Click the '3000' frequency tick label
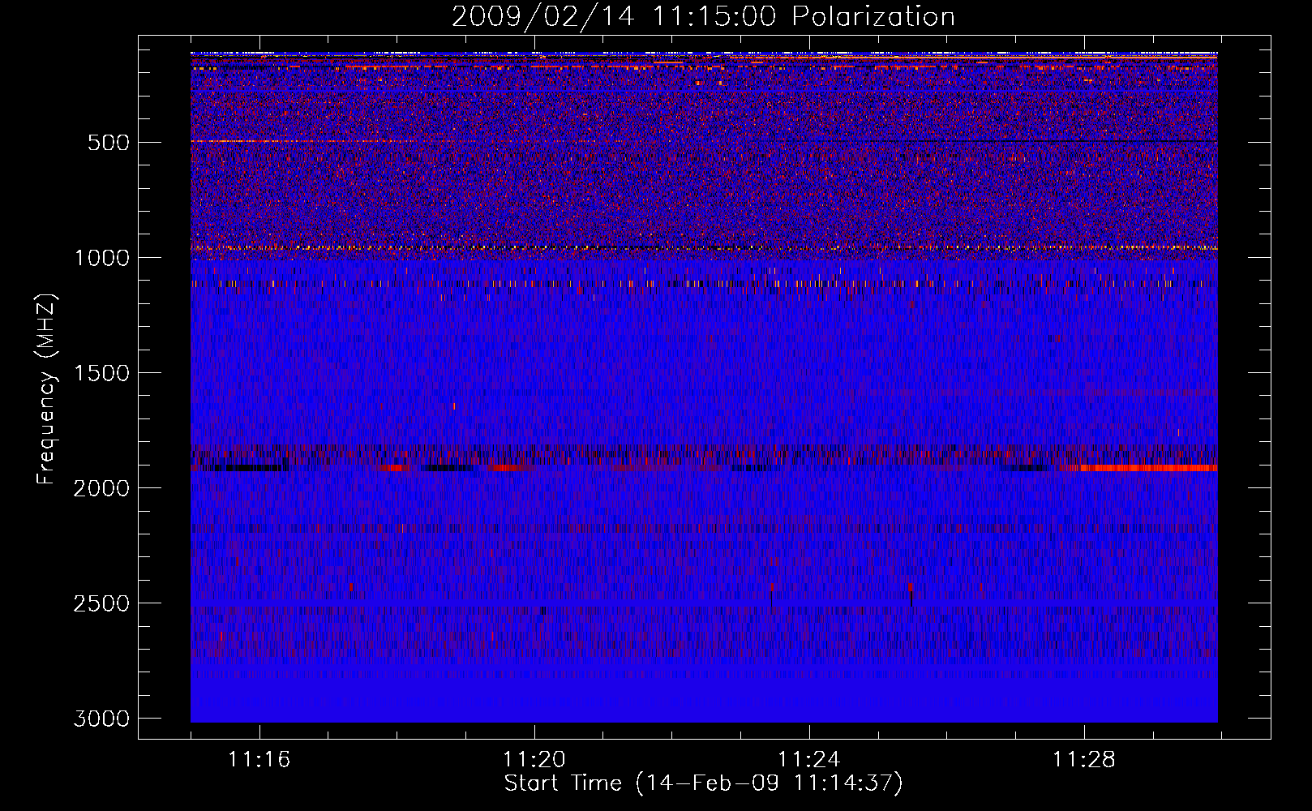The width and height of the screenshot is (1312, 811). (101, 719)
